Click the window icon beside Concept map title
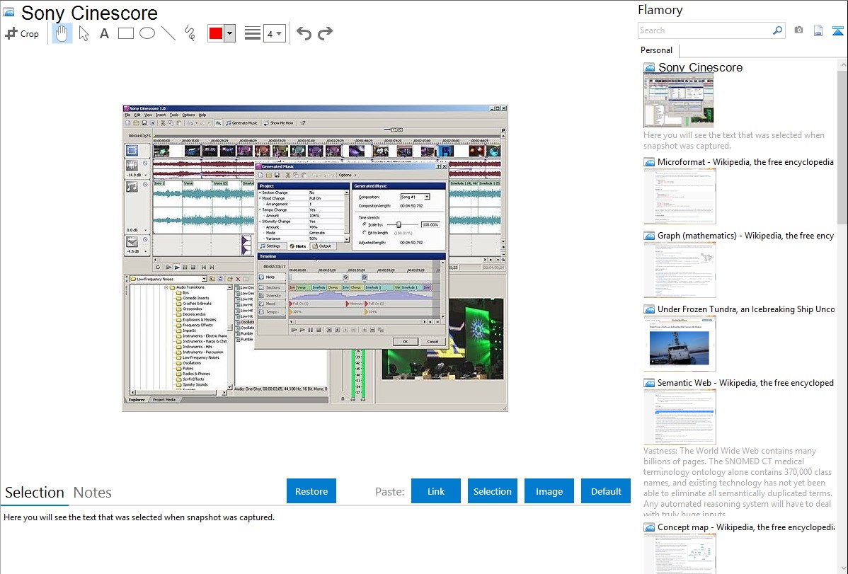Viewport: 848px width, 574px height. point(649,527)
